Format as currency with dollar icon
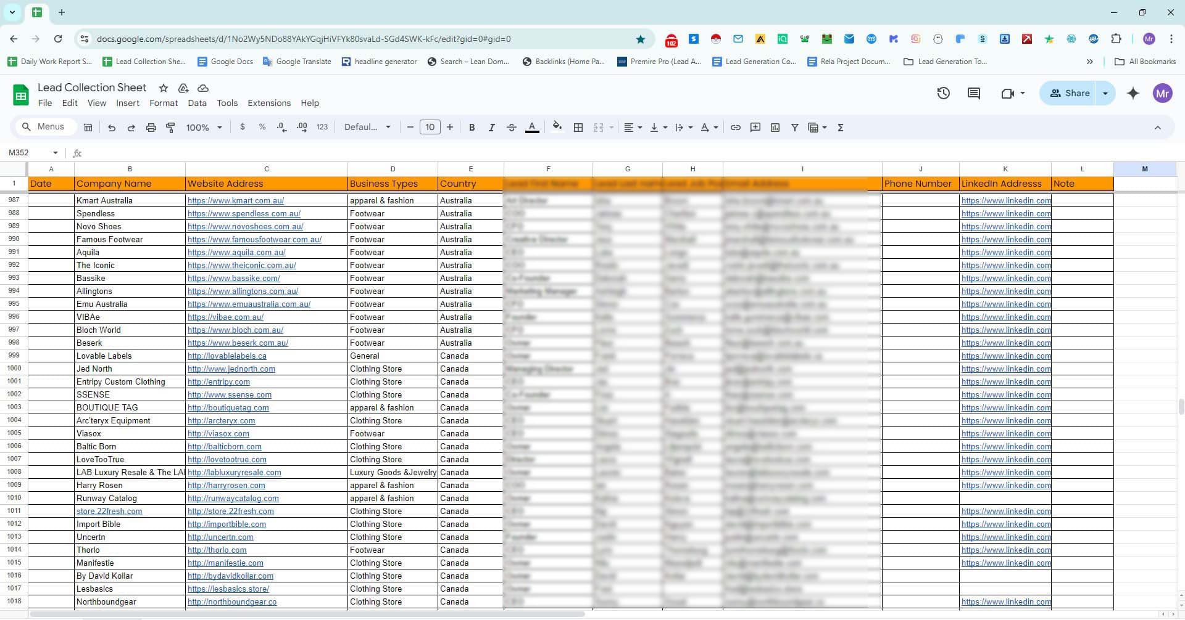 click(x=243, y=127)
